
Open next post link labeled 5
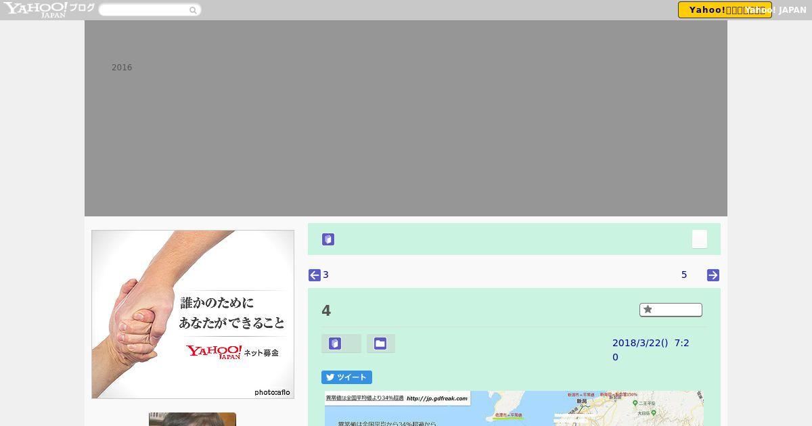(684, 275)
